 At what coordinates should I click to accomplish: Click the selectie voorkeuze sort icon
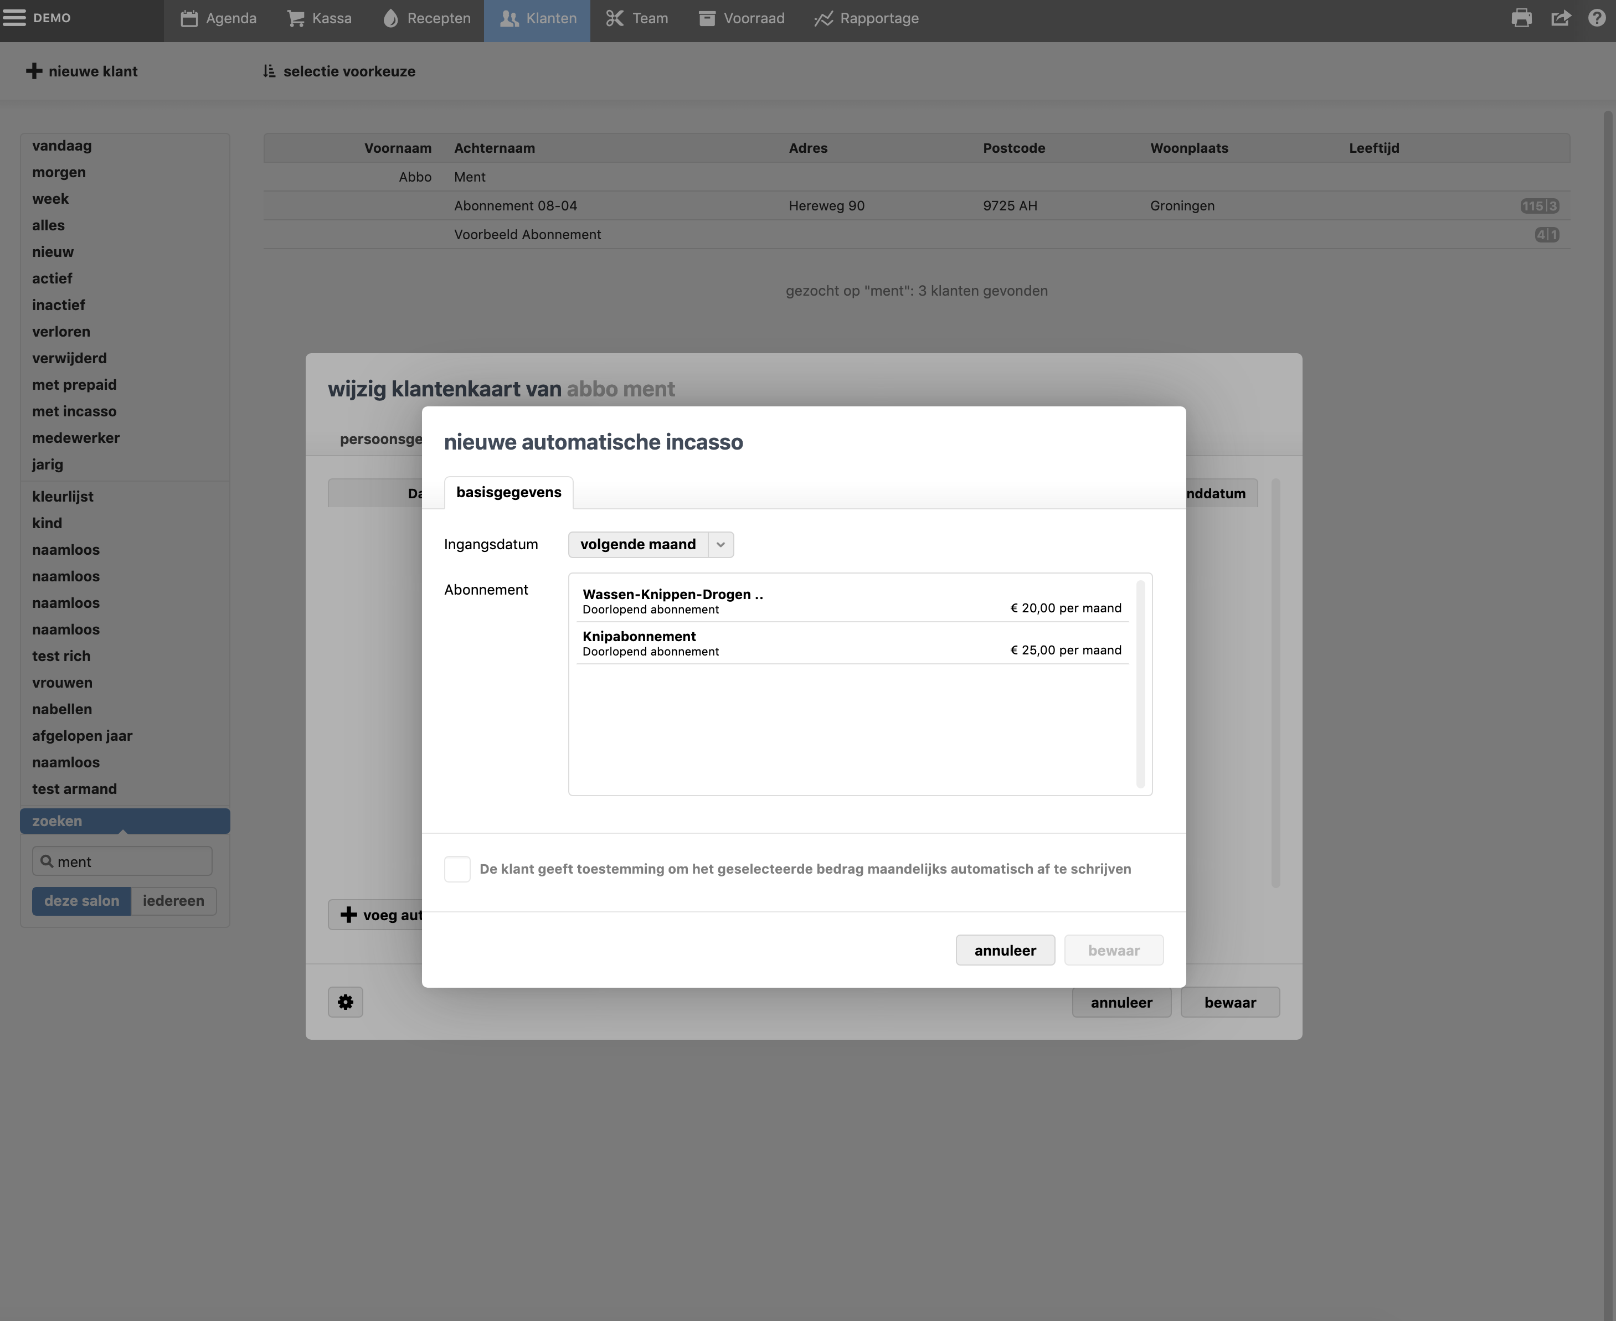[x=269, y=71]
